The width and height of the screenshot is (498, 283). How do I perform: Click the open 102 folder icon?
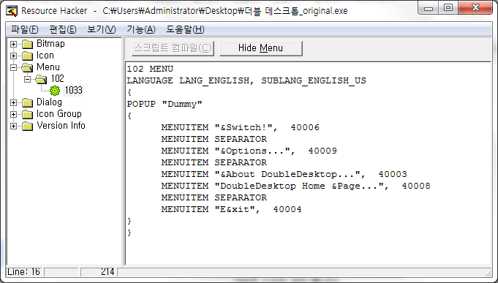click(41, 79)
